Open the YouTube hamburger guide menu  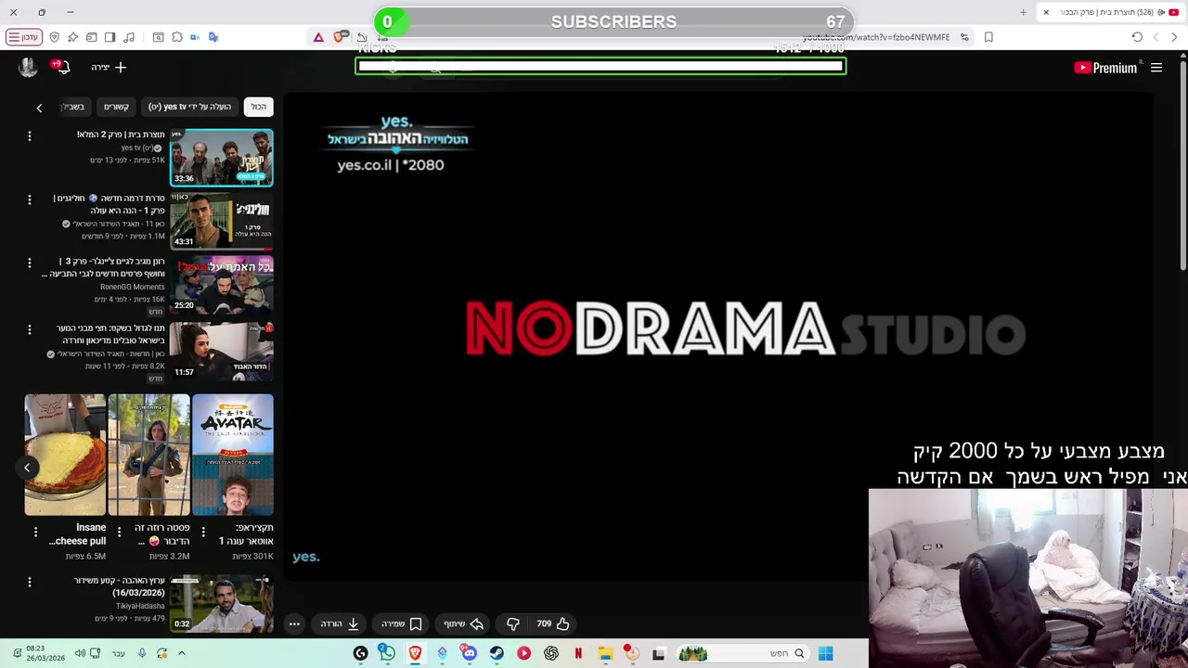click(x=1156, y=68)
